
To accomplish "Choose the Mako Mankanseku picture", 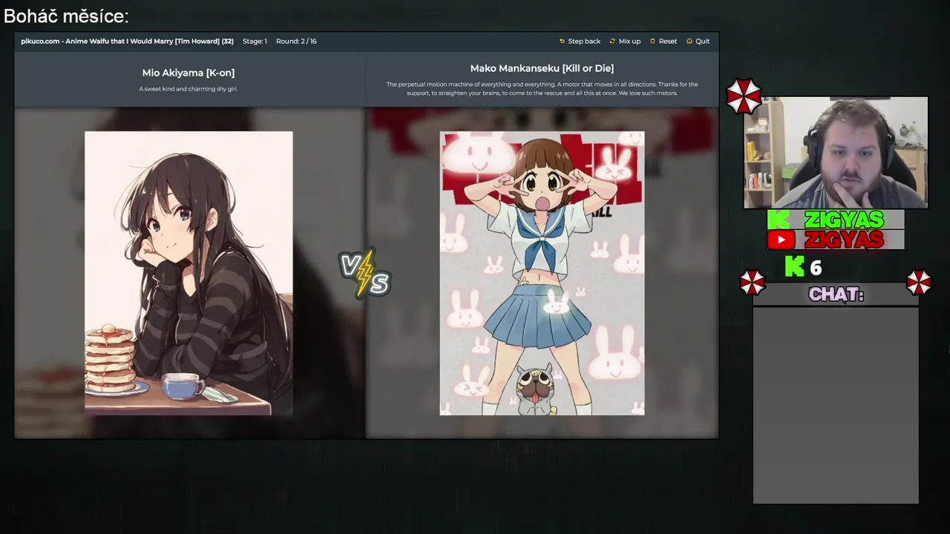I will [542, 273].
